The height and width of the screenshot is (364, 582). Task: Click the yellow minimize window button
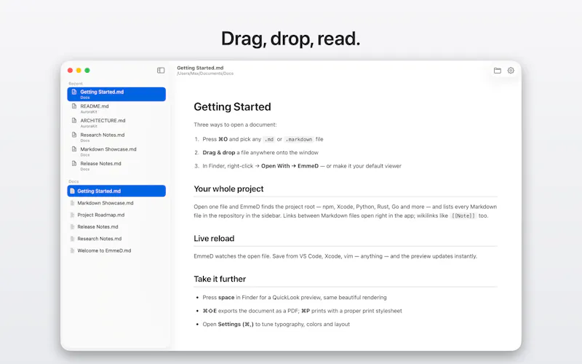tap(79, 70)
